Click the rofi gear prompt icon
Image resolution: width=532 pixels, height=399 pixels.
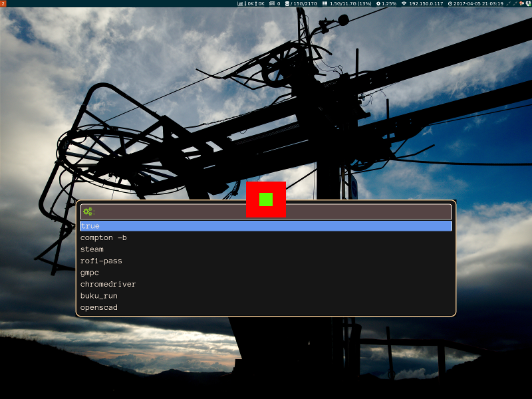click(x=87, y=211)
